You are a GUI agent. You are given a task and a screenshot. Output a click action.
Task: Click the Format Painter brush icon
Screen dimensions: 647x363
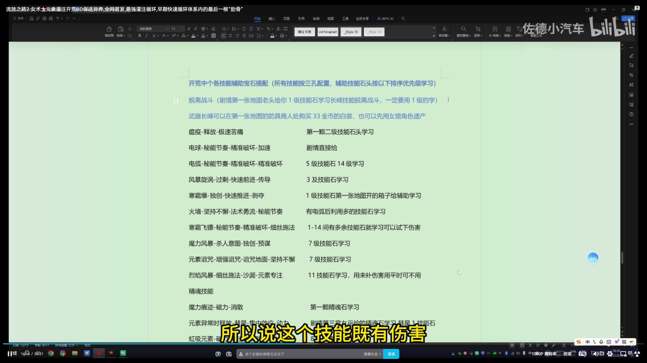point(109,29)
